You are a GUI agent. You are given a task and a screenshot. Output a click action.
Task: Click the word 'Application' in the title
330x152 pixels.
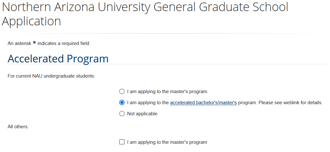(31, 22)
